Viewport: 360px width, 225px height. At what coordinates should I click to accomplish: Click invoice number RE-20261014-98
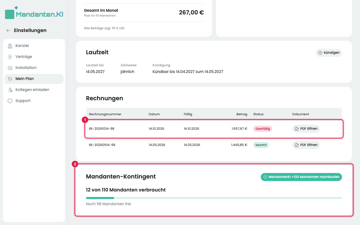(101, 129)
